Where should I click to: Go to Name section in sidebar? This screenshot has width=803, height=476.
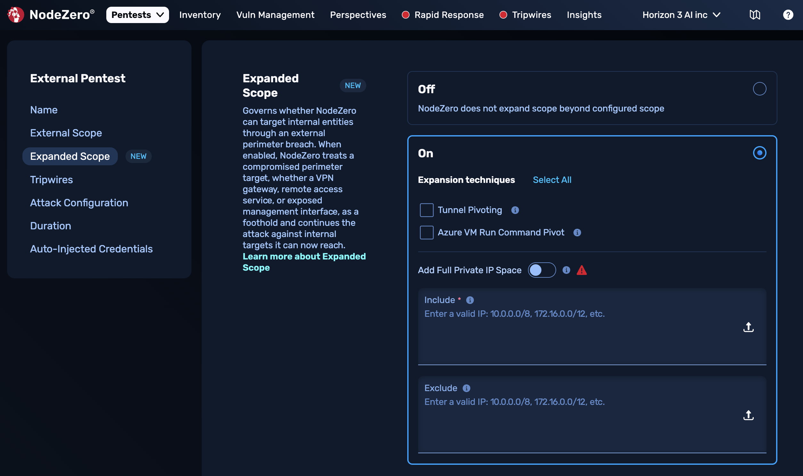tap(44, 110)
